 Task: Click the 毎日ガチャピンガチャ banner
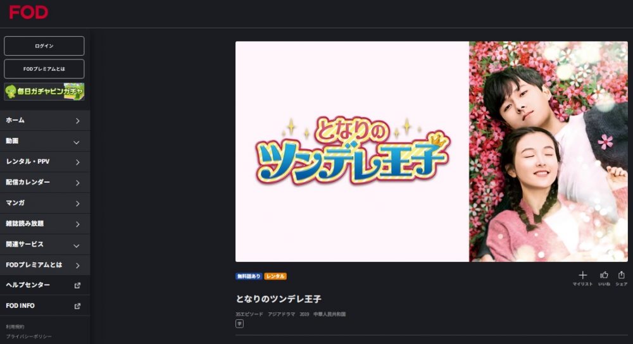(44, 92)
